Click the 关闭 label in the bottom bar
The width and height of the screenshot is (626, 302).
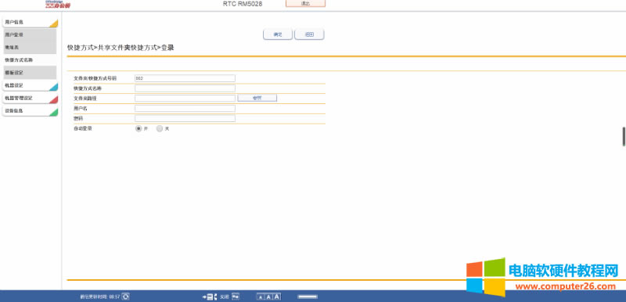[x=225, y=297]
